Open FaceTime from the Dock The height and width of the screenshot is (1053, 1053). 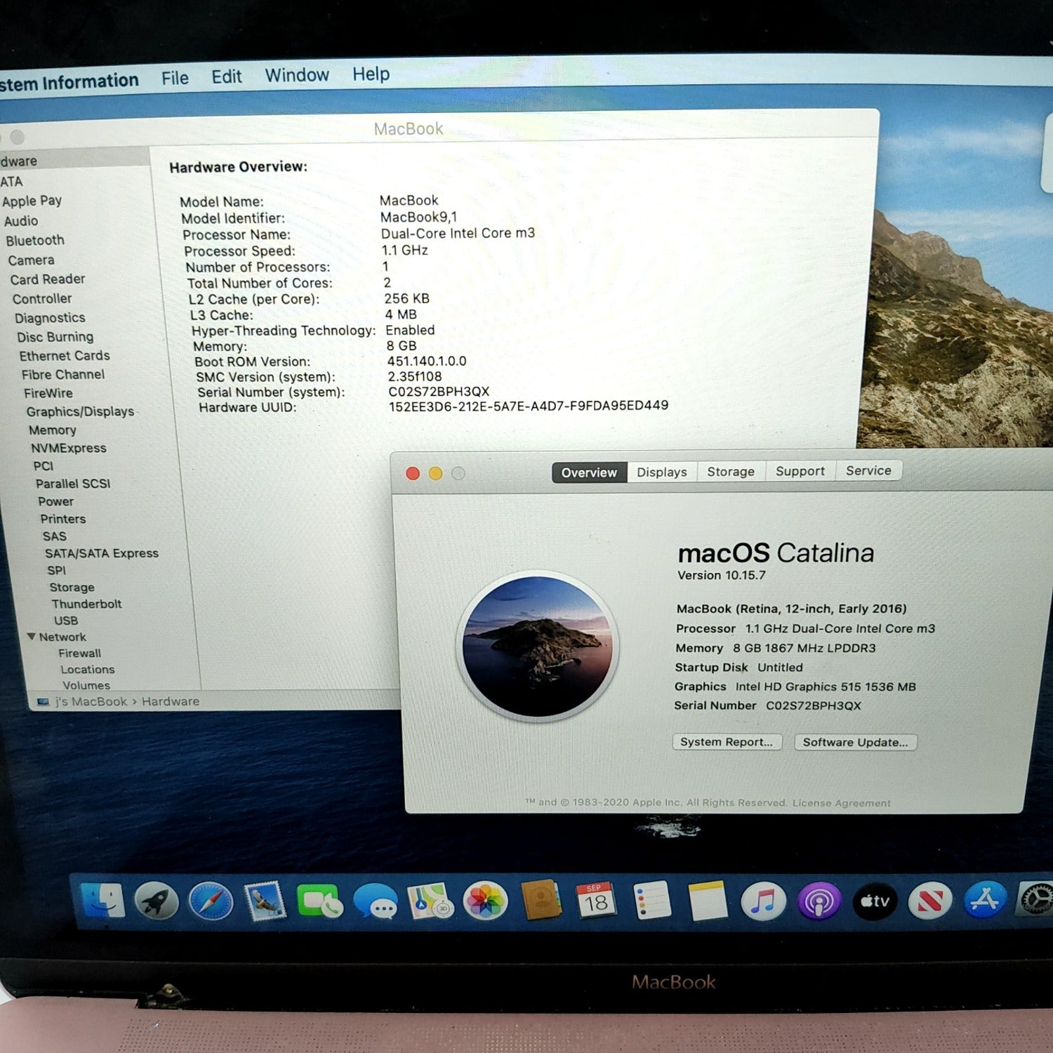(x=319, y=901)
